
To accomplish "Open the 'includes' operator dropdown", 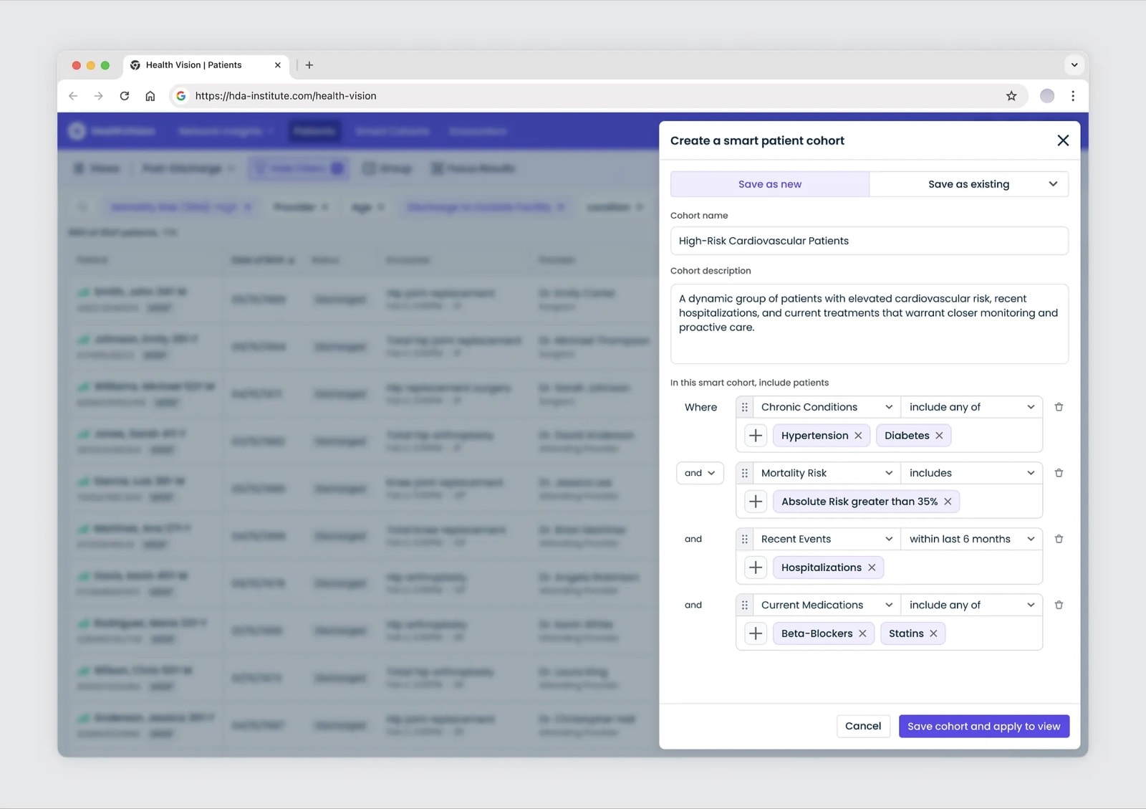I will coord(971,473).
